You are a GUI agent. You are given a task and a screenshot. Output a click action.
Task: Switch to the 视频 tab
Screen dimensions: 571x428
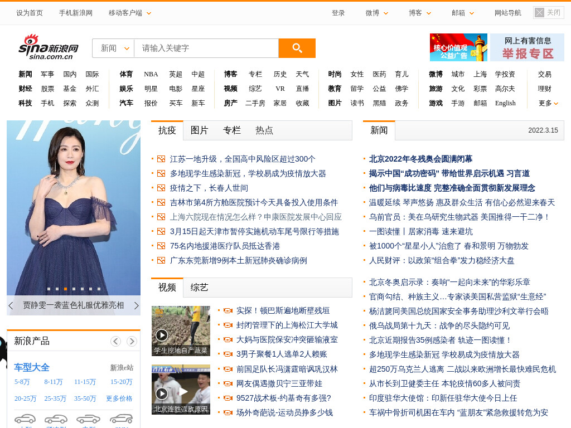(x=167, y=288)
